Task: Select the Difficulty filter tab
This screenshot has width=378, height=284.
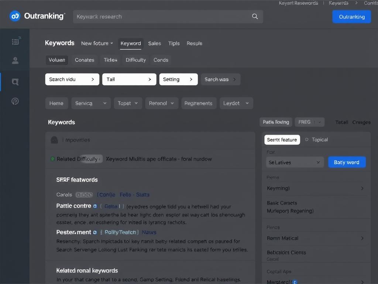Action: pyautogui.click(x=135, y=60)
